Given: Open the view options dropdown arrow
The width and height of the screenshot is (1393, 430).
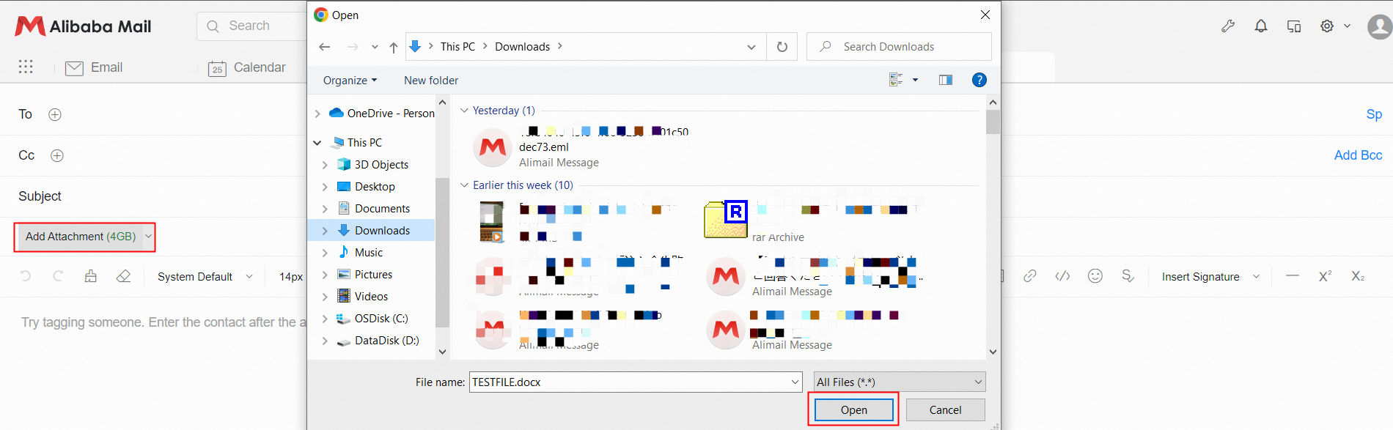Looking at the screenshot, I should 915,80.
